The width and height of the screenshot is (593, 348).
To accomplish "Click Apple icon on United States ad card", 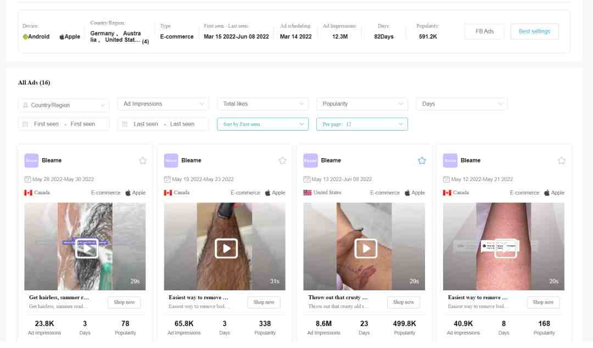I will pos(407,193).
